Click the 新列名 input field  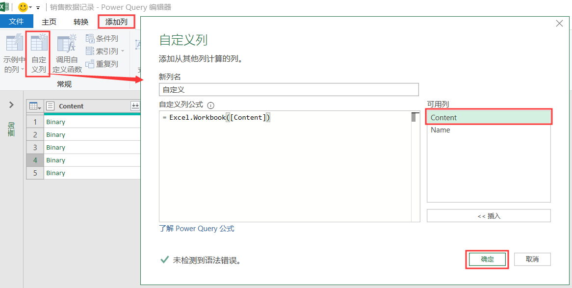click(x=289, y=90)
